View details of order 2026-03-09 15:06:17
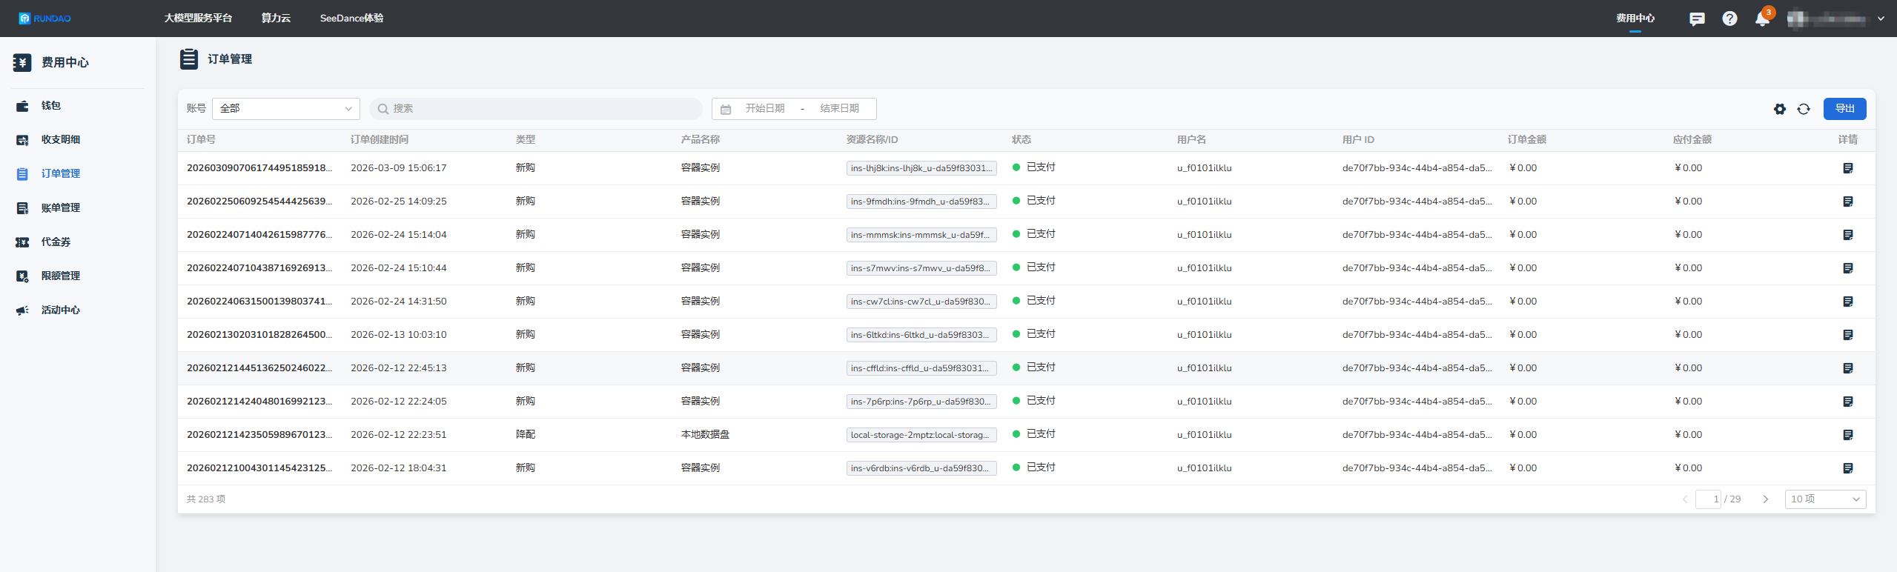The height and width of the screenshot is (572, 1897). coord(1847,168)
